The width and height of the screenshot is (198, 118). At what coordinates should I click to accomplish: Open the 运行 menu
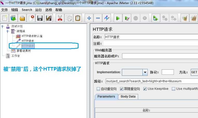pyautogui.click(x=38, y=10)
